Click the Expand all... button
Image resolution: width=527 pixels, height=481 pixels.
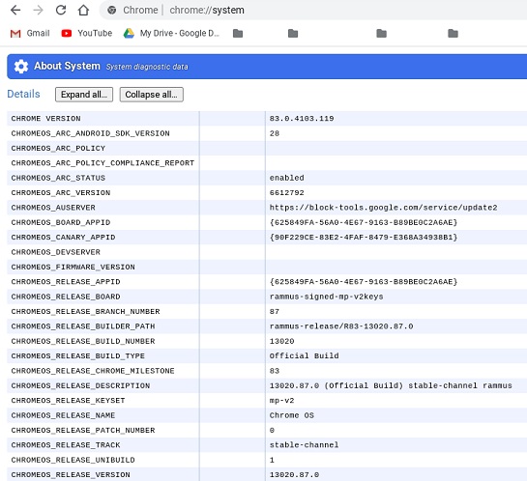click(x=84, y=95)
